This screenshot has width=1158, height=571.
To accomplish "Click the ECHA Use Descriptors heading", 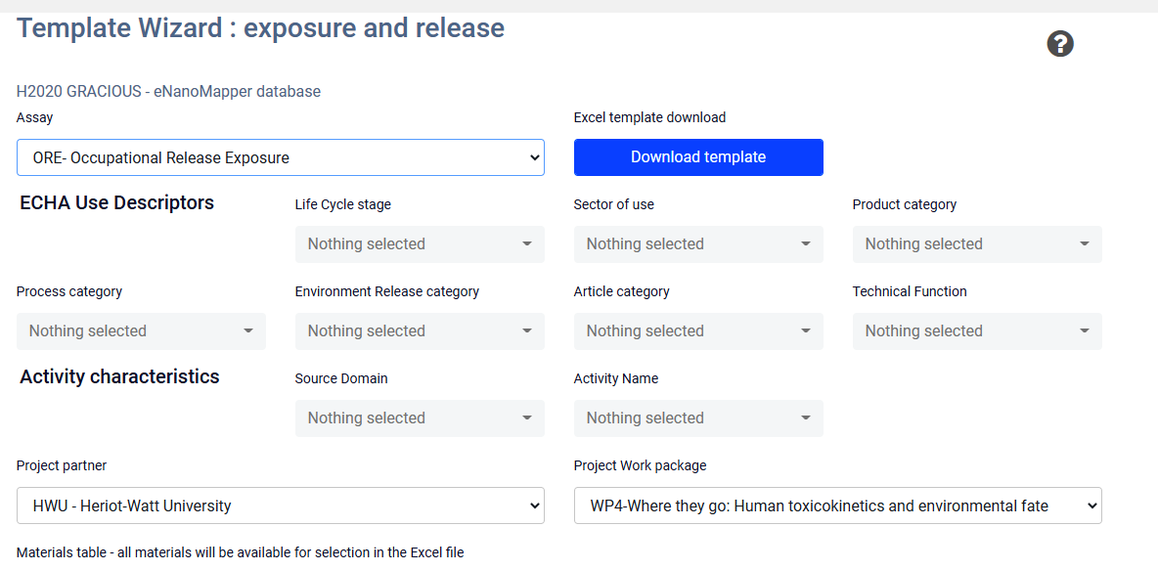I will (x=116, y=202).
